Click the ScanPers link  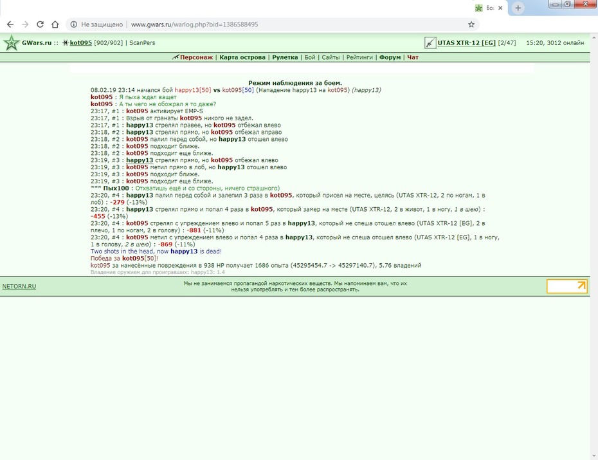(142, 42)
